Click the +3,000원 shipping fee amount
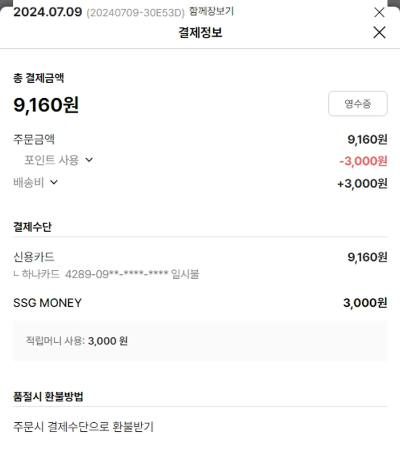 (x=362, y=184)
